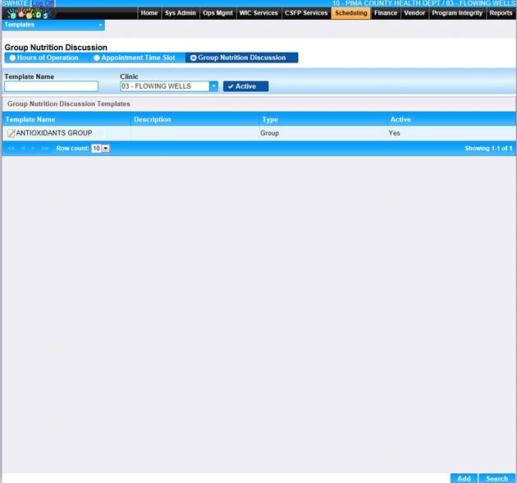This screenshot has height=483, width=517.
Task: Go to first page of results
Action: pyautogui.click(x=11, y=149)
